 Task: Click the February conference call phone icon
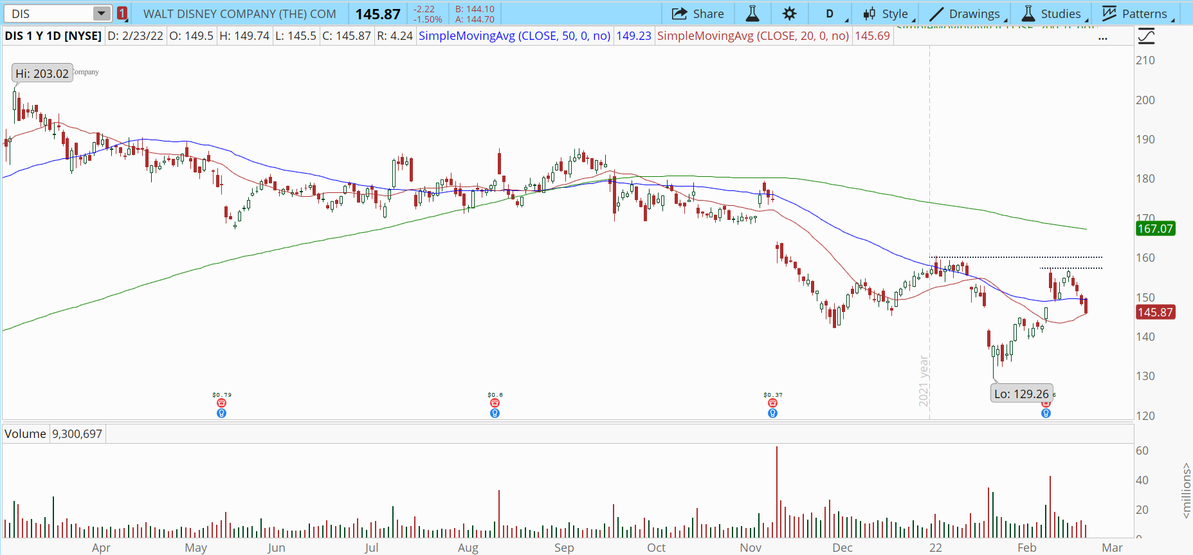tap(1046, 404)
